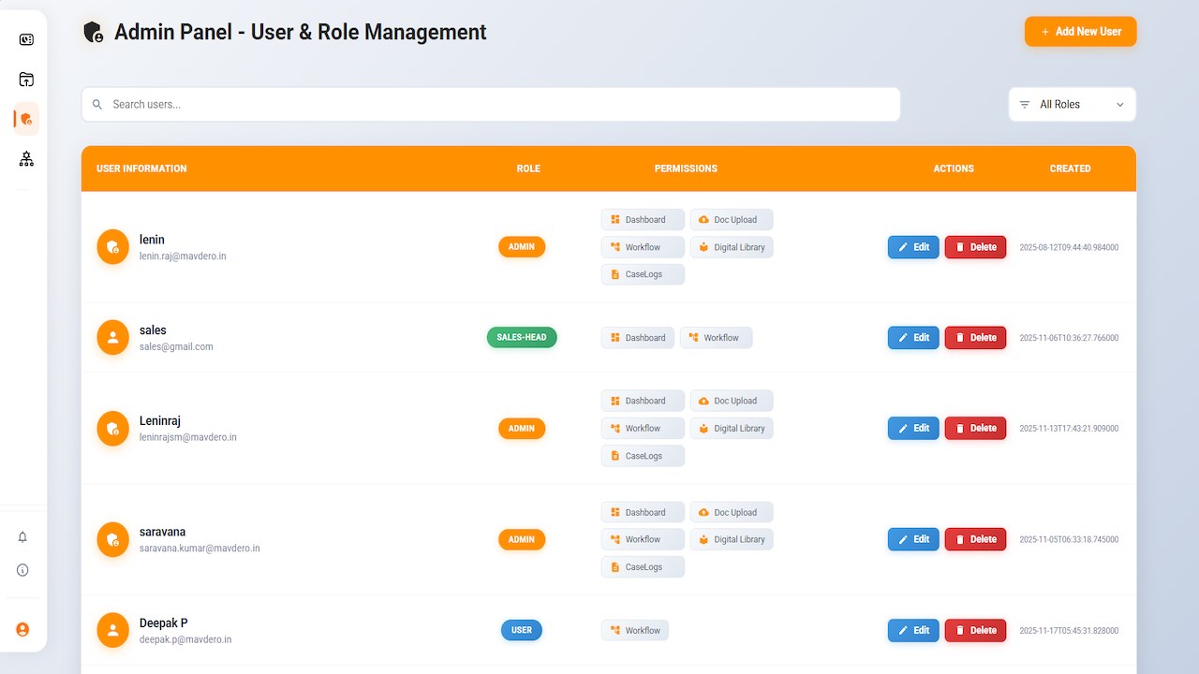Click Deepak P's person avatar icon
Image resolution: width=1199 pixels, height=674 pixels.
click(113, 630)
